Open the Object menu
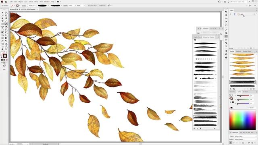Image resolution: width=258 pixels, height=145 pixels. (21, 2)
